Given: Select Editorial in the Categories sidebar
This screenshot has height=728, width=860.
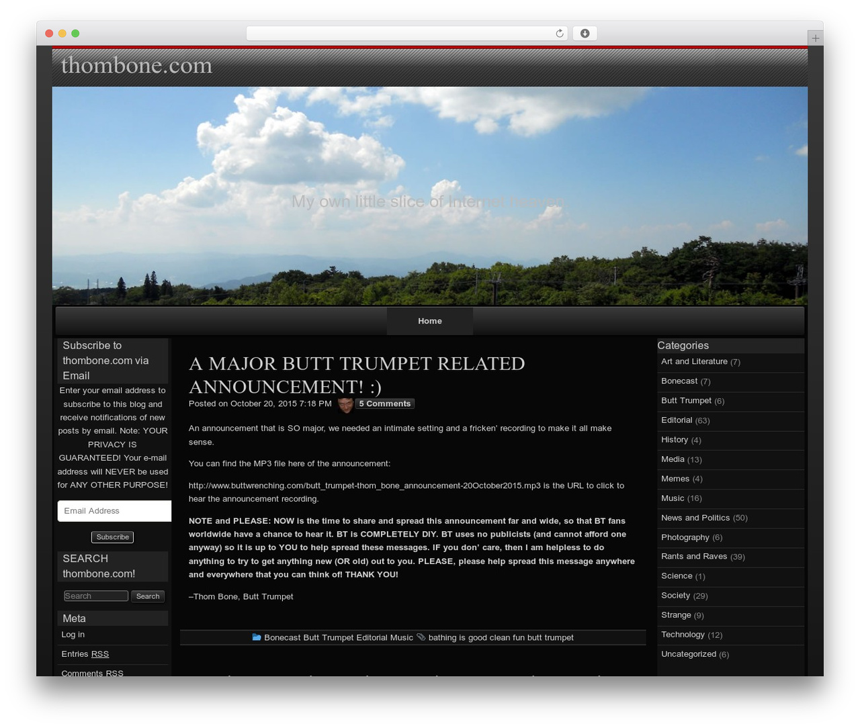Looking at the screenshot, I should pyautogui.click(x=677, y=420).
